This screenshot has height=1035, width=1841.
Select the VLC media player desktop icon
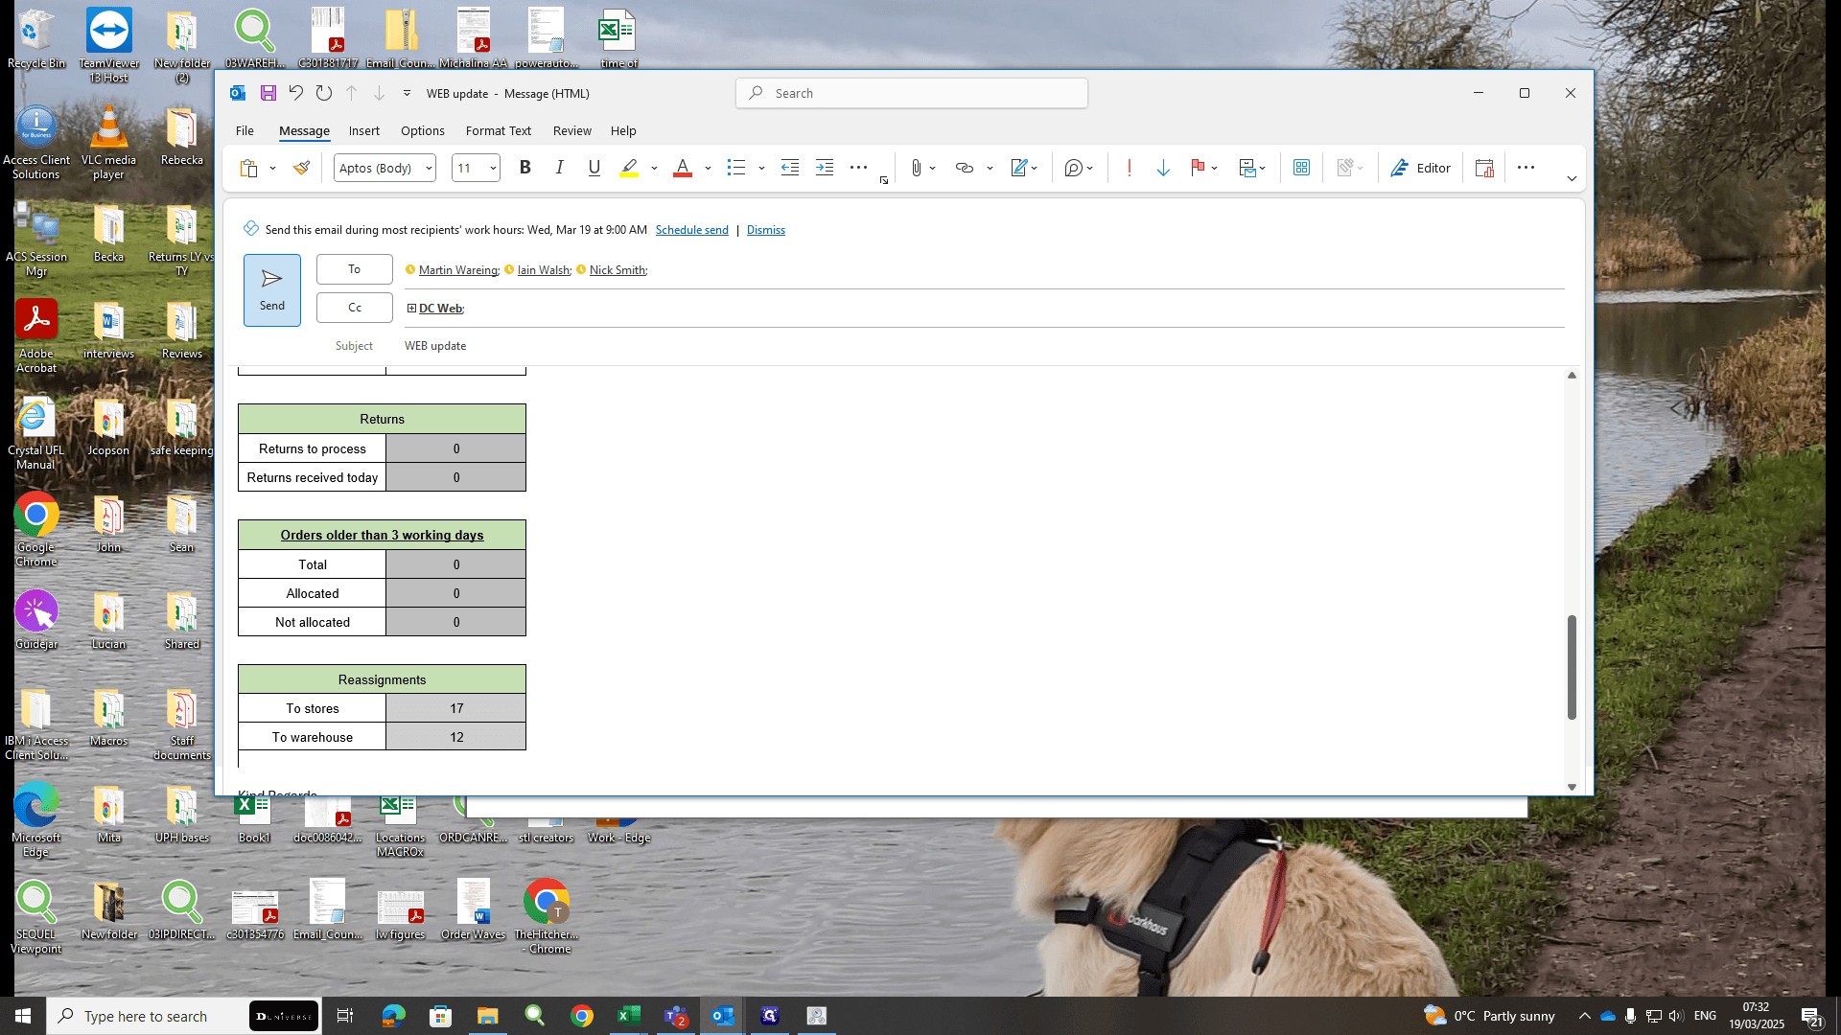[108, 144]
